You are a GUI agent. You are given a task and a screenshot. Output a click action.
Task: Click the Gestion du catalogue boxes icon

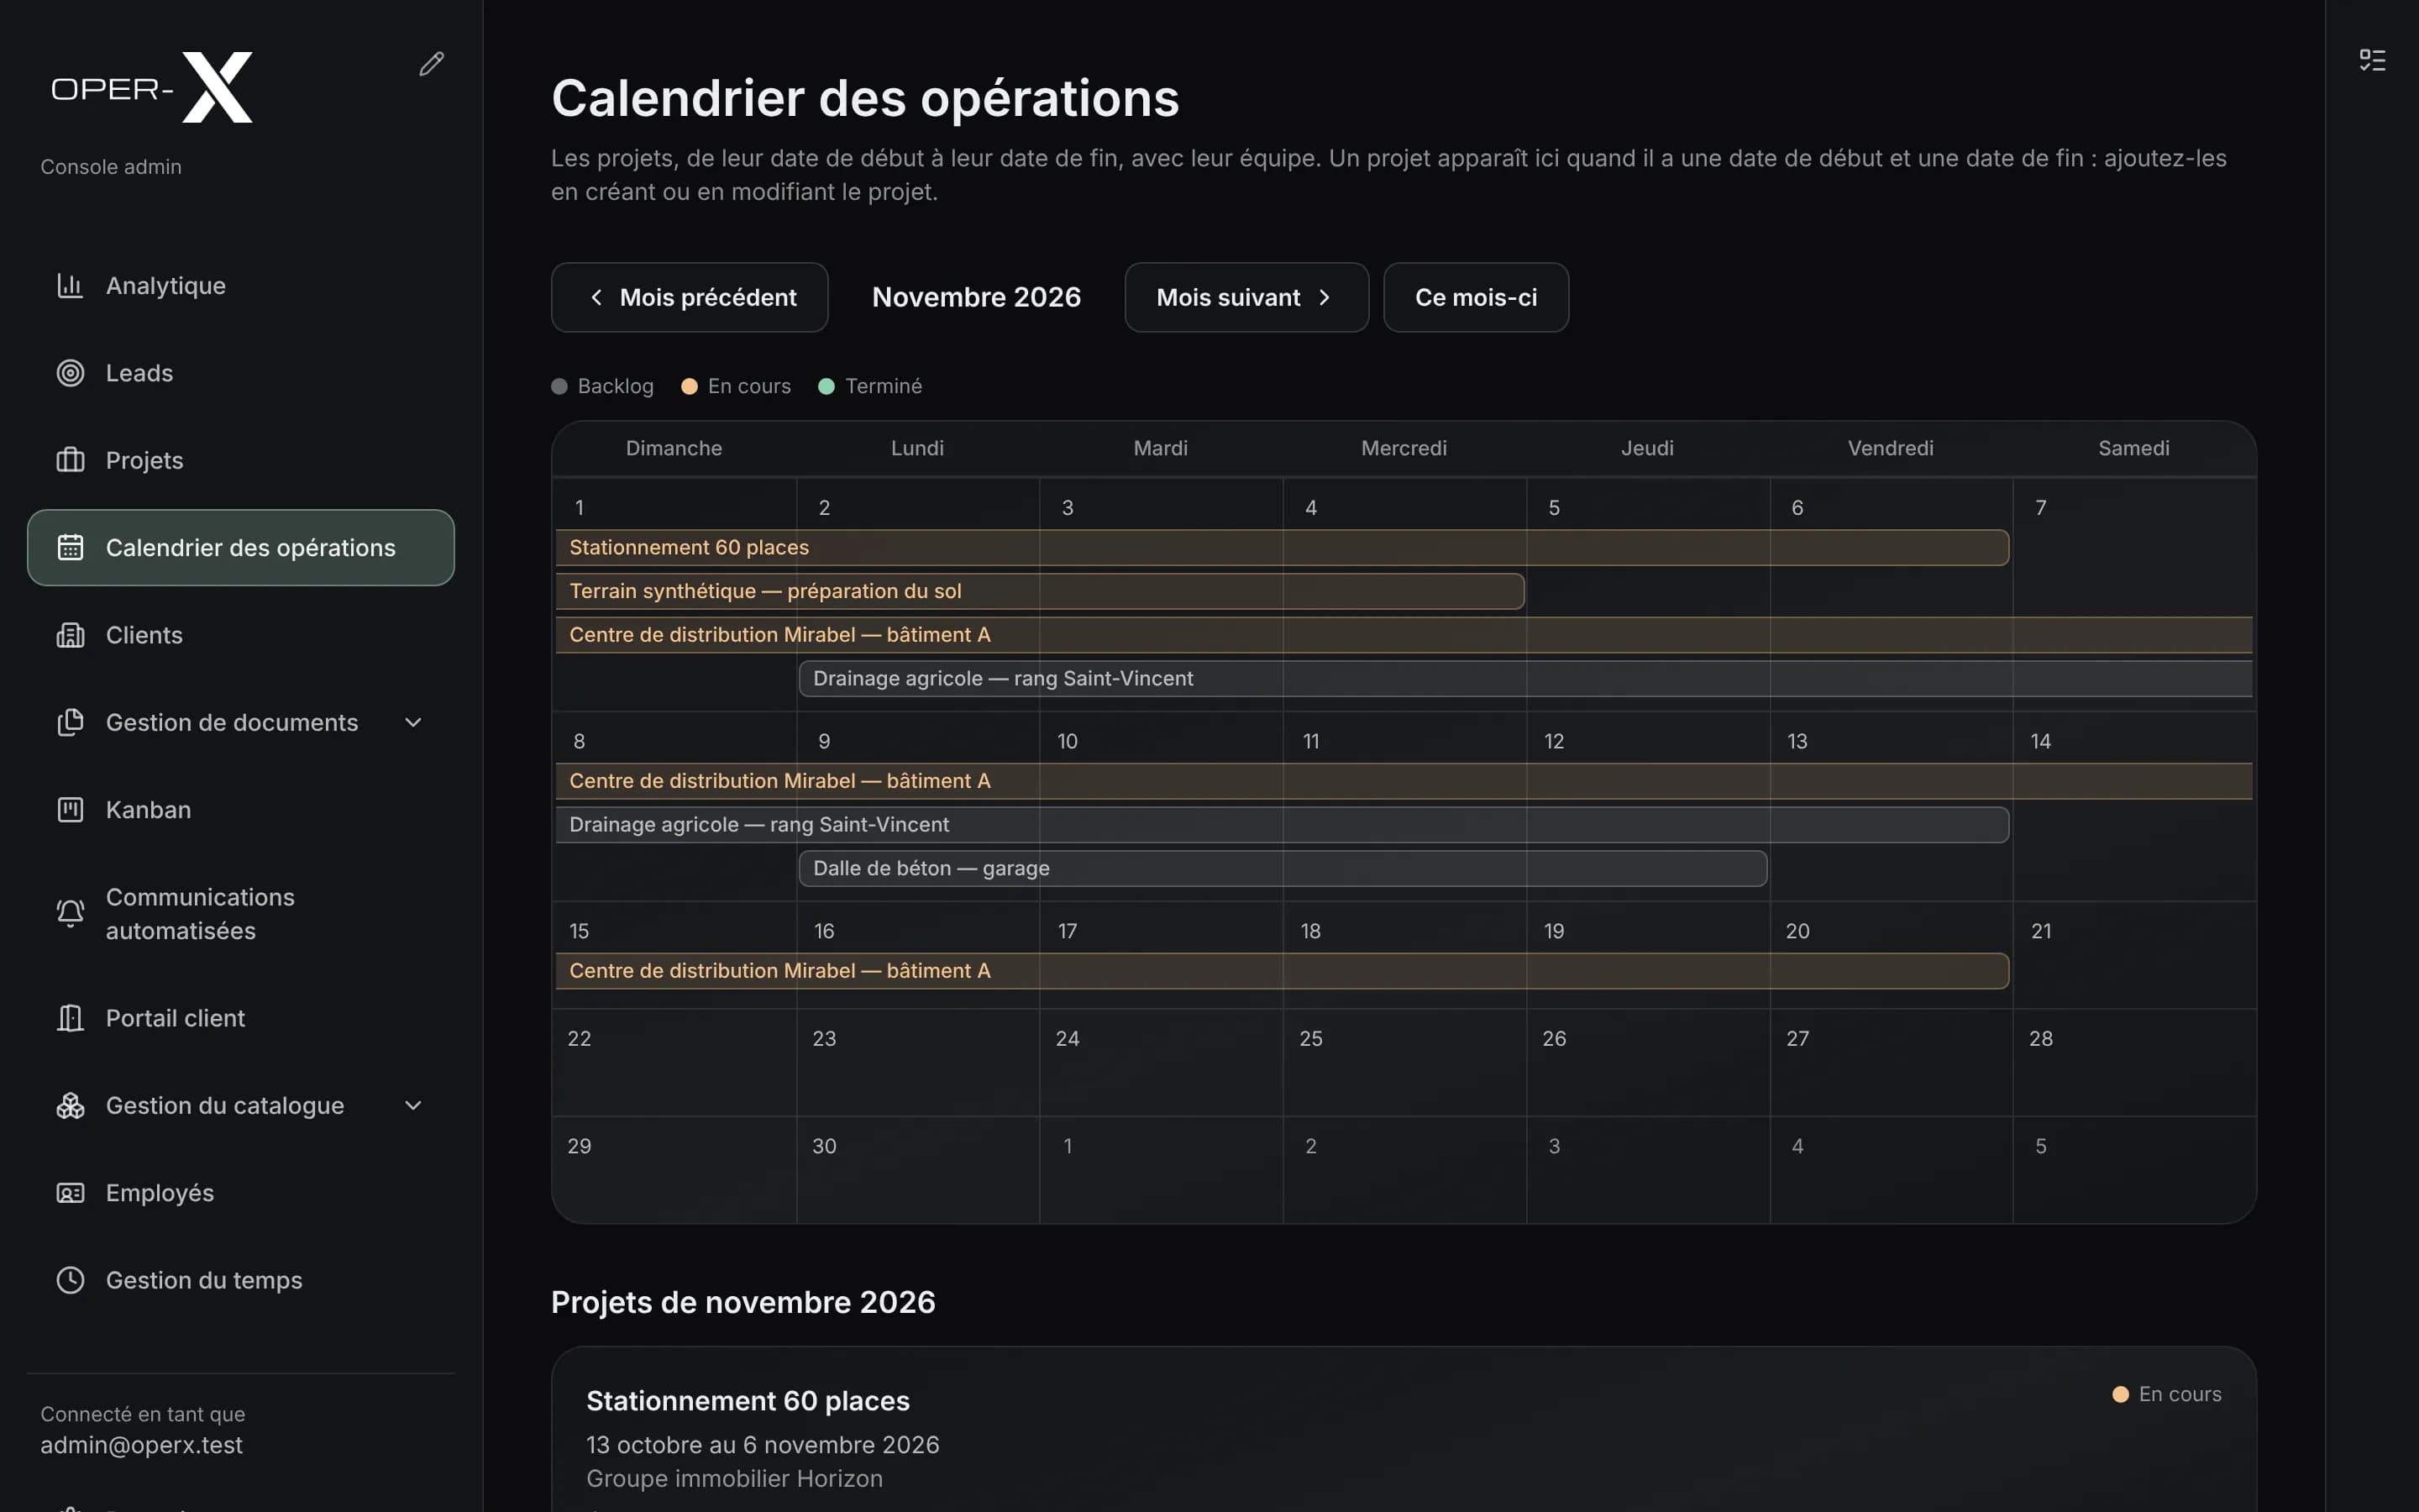click(x=70, y=1106)
